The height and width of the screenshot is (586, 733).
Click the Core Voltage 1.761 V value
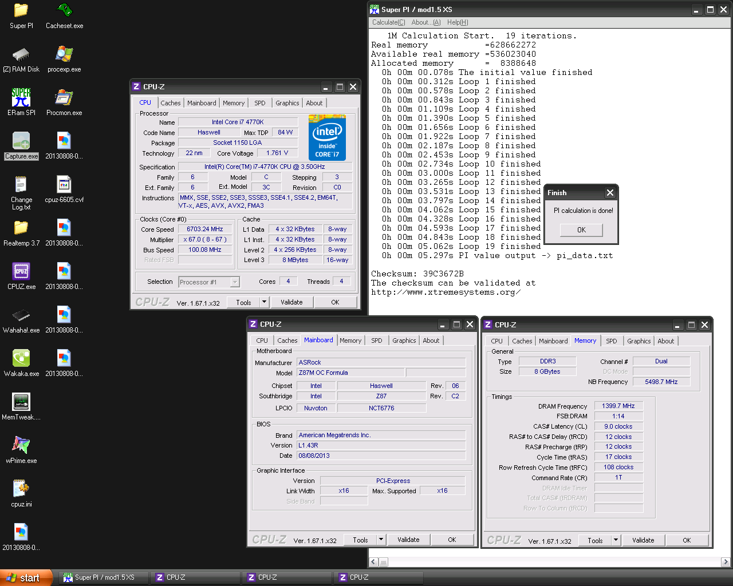(x=277, y=153)
